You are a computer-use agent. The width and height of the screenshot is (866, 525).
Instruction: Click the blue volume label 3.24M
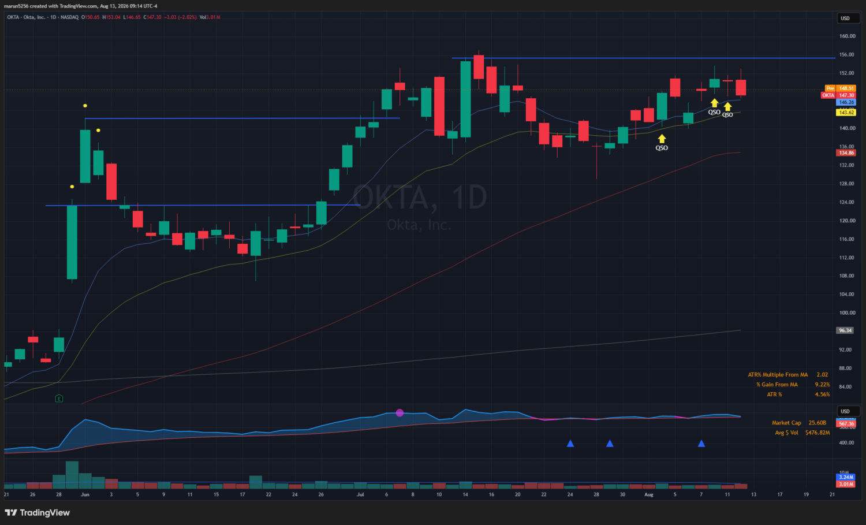coord(846,477)
